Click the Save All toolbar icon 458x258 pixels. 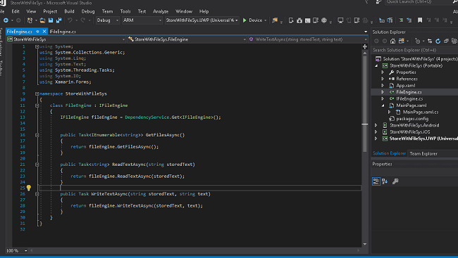point(58,20)
